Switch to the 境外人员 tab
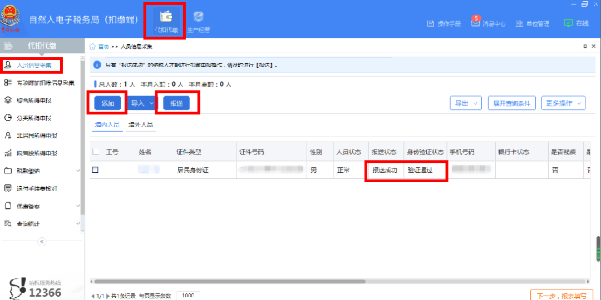601x300 pixels. 140,125
